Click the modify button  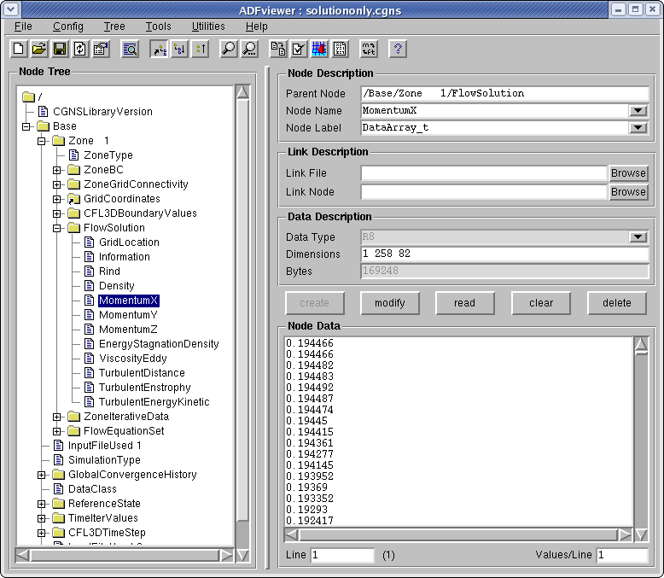389,303
